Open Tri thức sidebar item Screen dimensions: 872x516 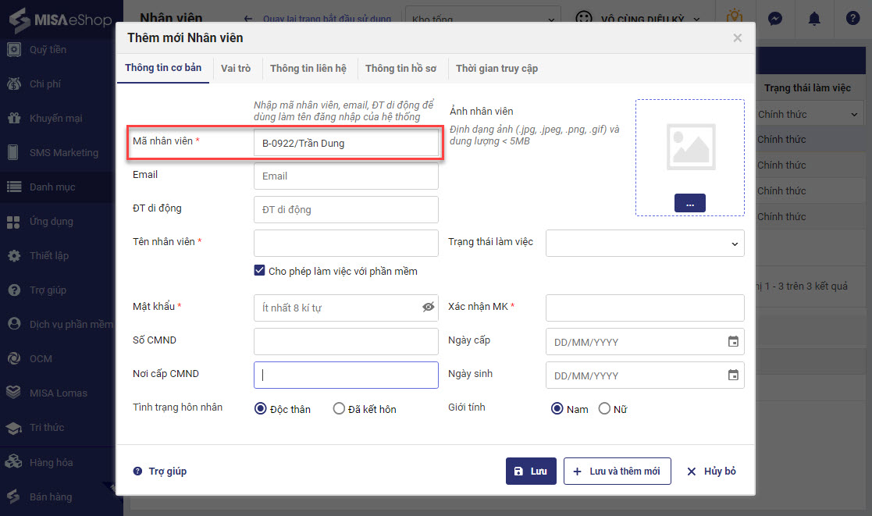(x=47, y=428)
